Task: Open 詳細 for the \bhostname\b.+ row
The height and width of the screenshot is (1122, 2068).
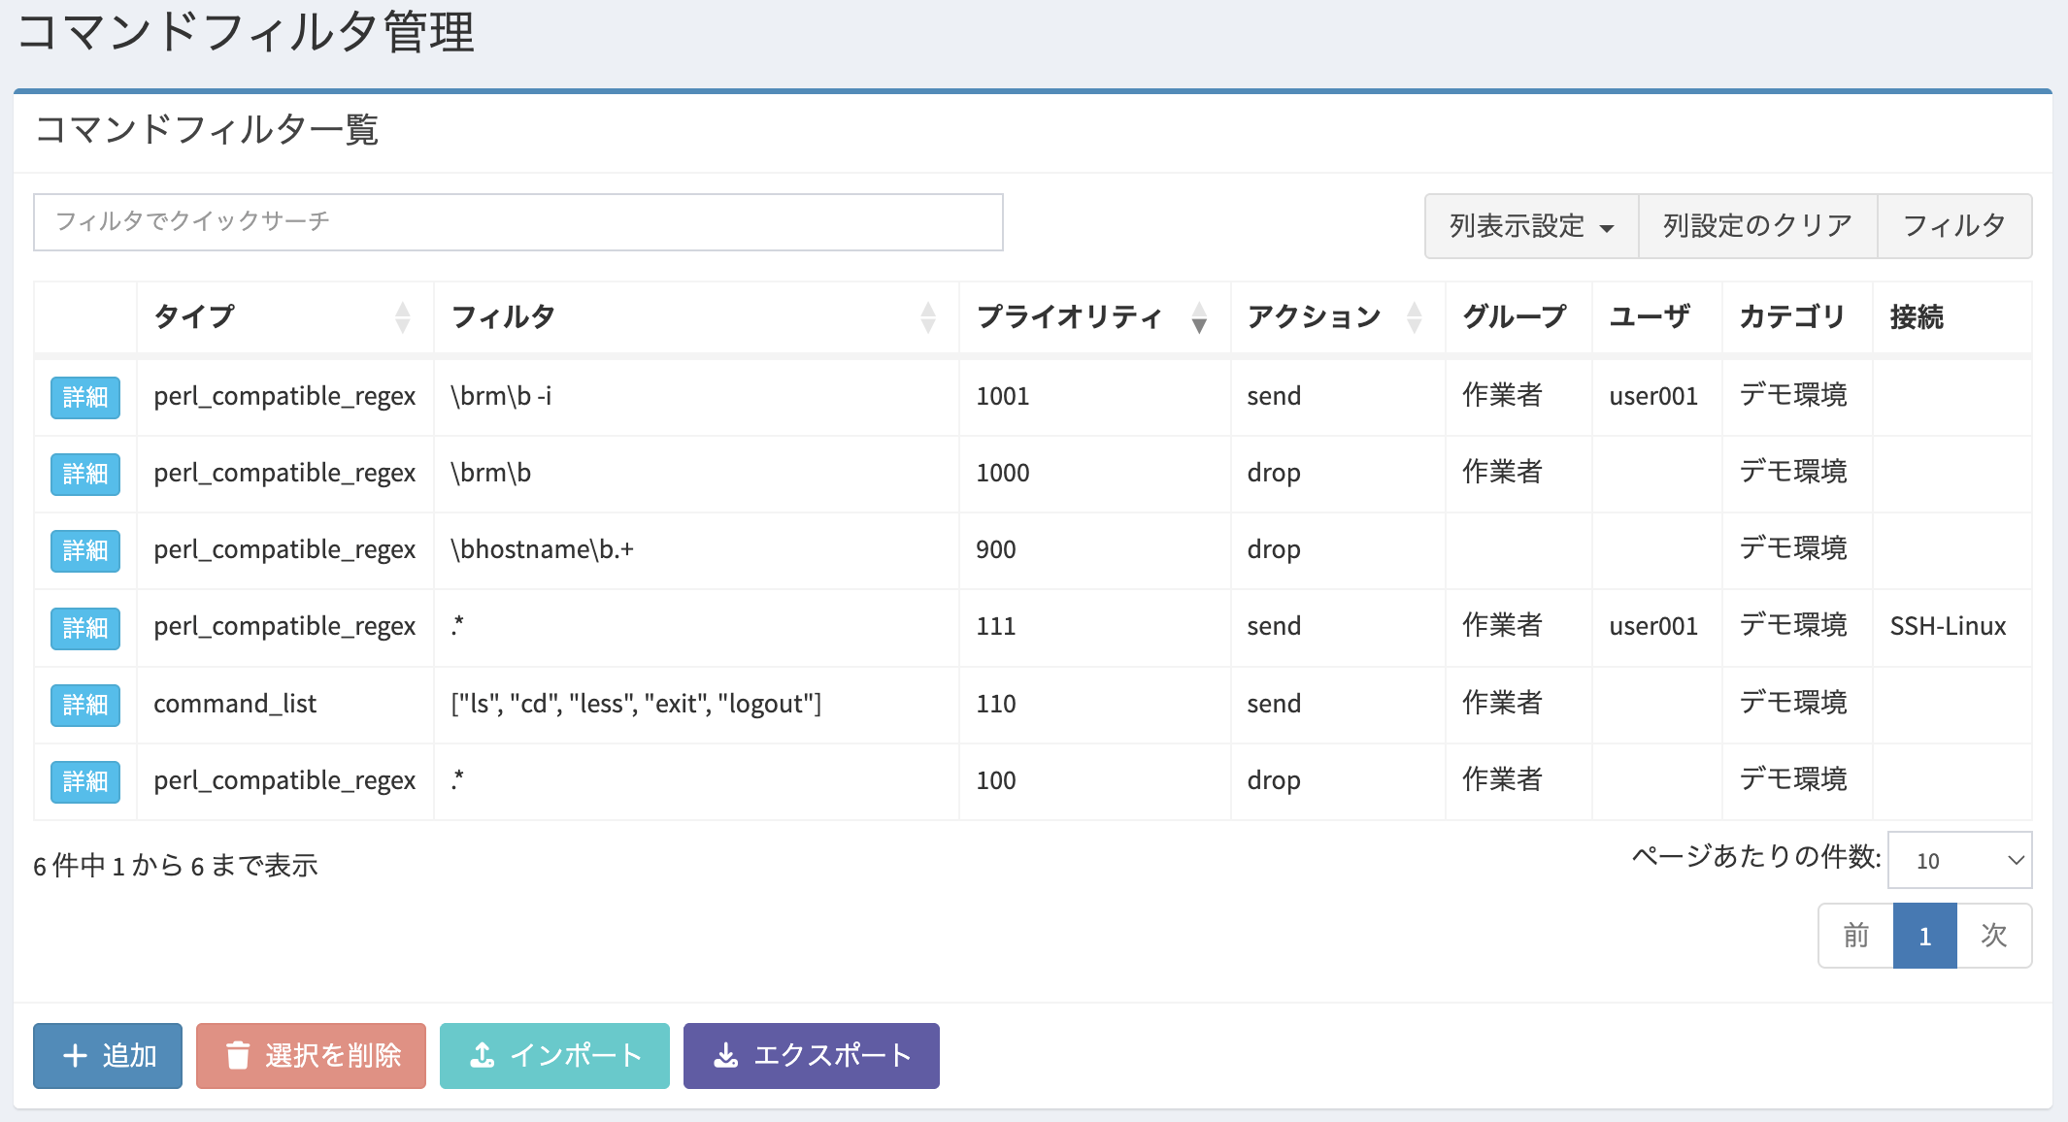Action: click(x=85, y=550)
